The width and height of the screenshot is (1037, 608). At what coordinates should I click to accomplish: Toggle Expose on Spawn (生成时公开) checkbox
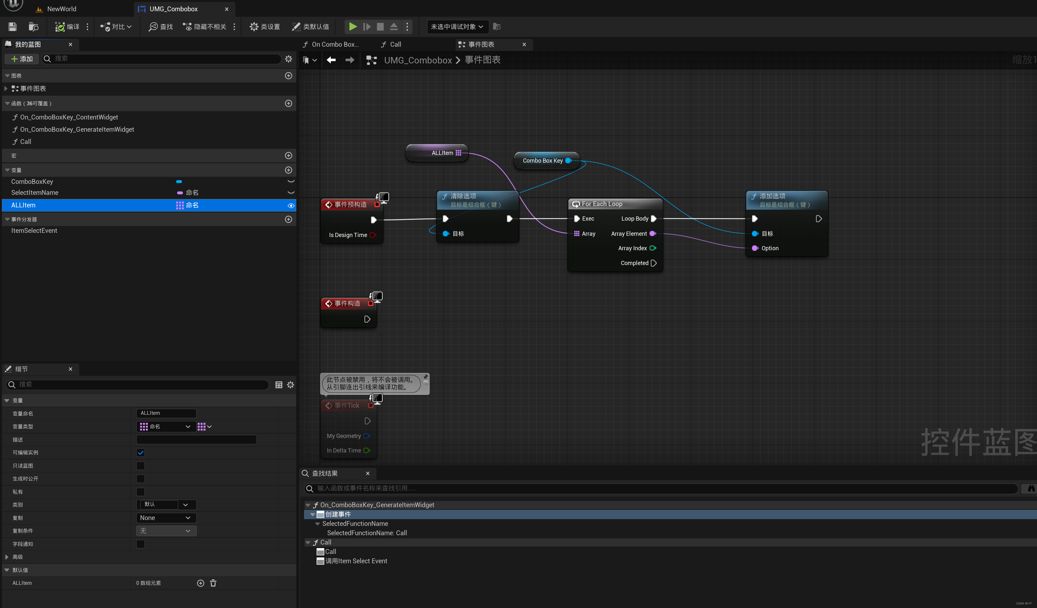pos(140,479)
